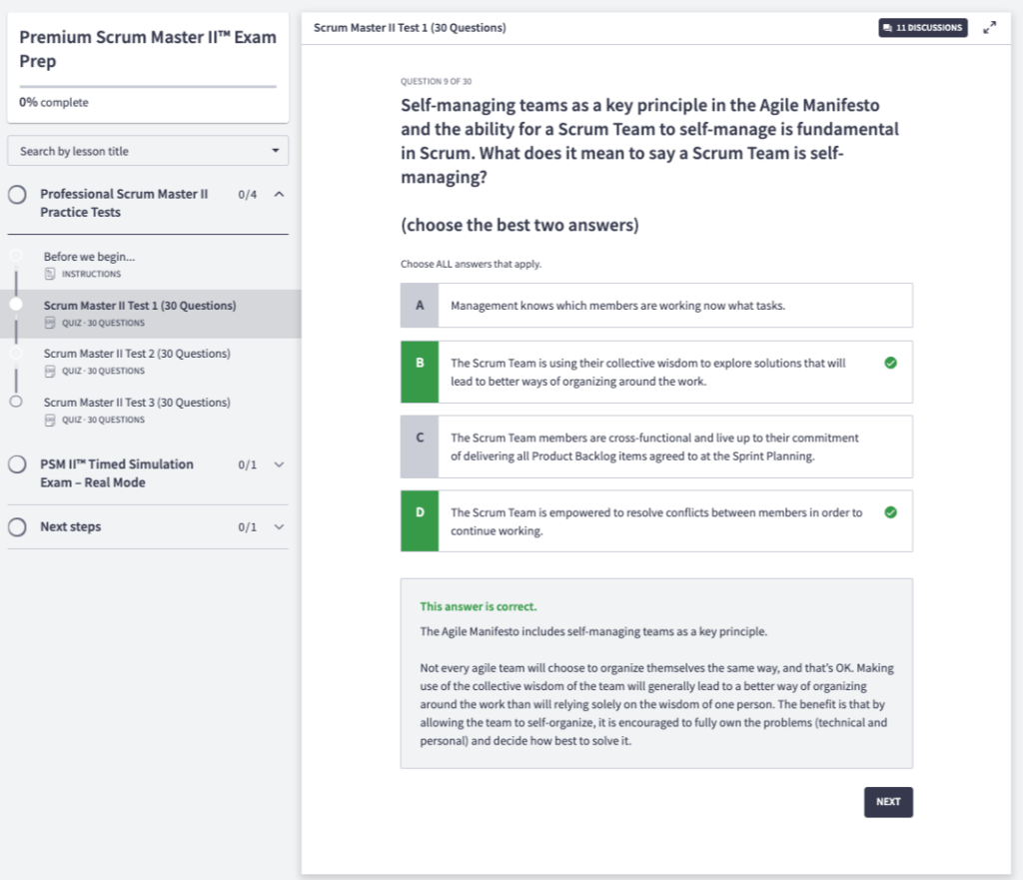Click the instructions document icon under Before we begin
Screen dimensions: 1023x880
[50, 274]
